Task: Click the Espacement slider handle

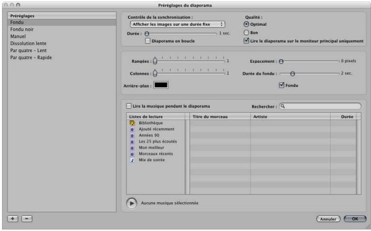Action: [x=281, y=62]
